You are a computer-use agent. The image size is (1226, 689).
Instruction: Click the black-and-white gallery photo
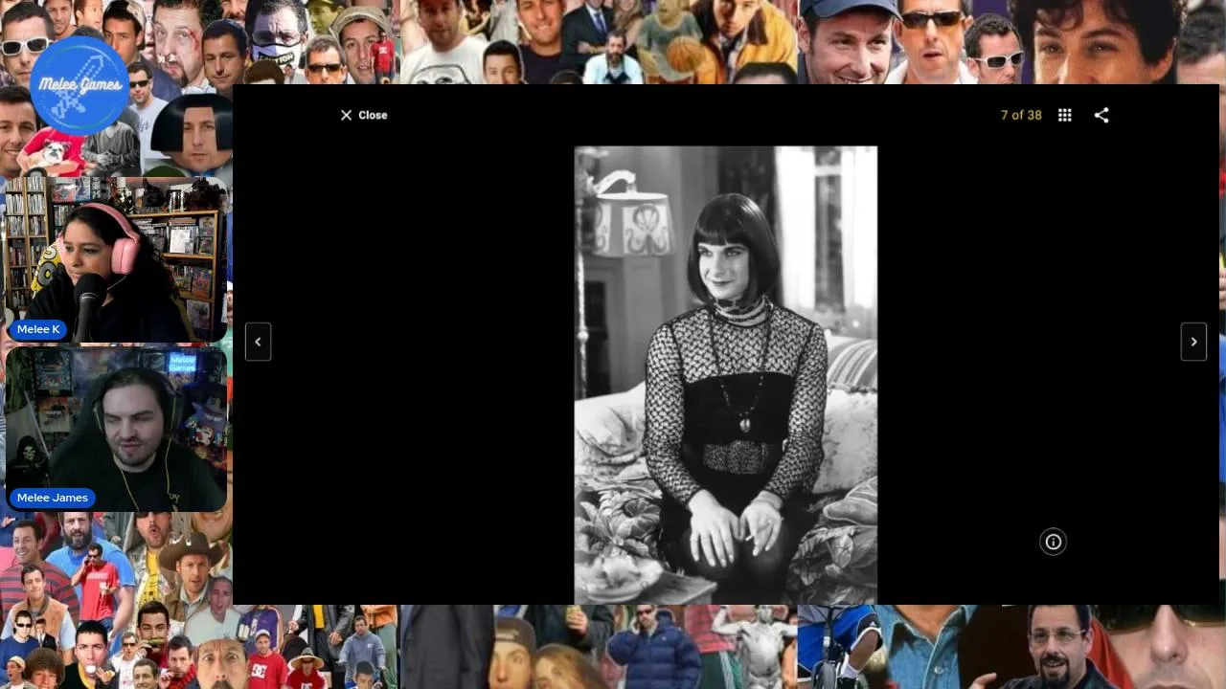(725, 375)
